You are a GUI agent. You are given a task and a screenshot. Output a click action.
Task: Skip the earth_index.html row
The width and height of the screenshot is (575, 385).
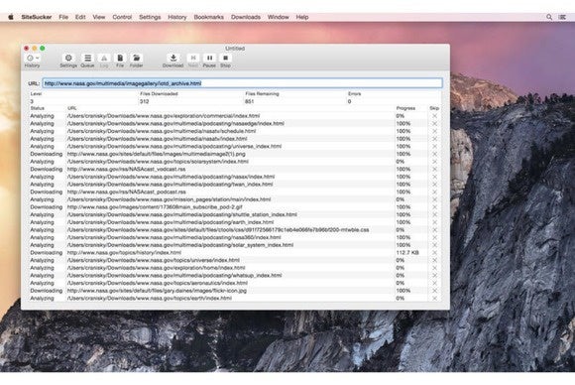[434, 222]
